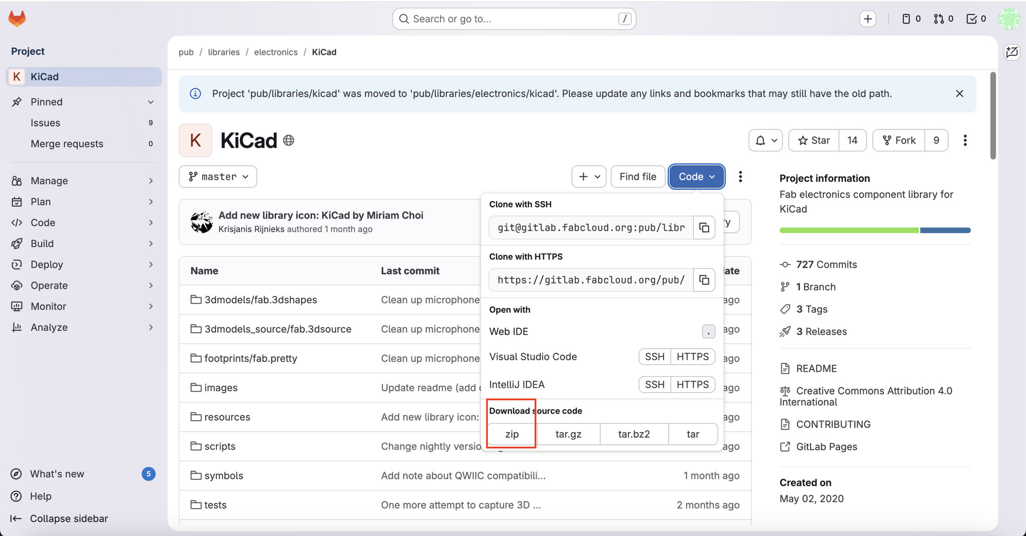Open assigned issues counter in top bar
The width and height of the screenshot is (1026, 536).
[911, 19]
